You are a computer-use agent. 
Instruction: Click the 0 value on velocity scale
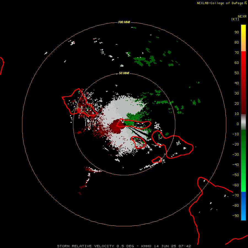pos(238,124)
